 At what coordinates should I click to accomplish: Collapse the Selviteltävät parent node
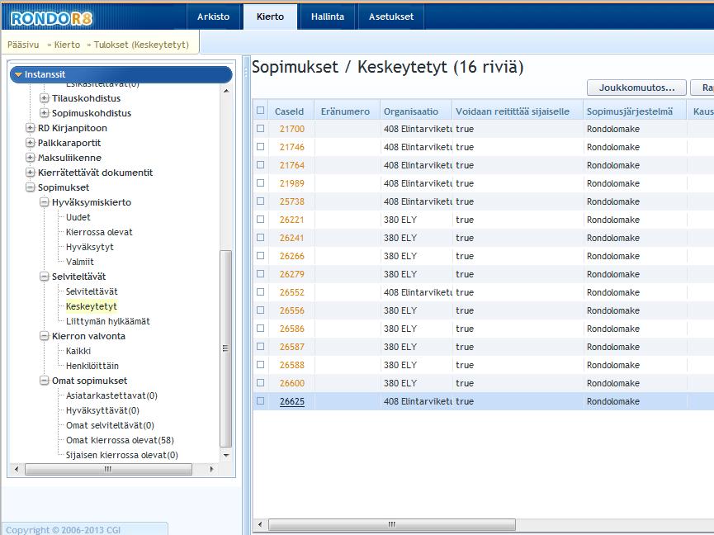point(45,277)
